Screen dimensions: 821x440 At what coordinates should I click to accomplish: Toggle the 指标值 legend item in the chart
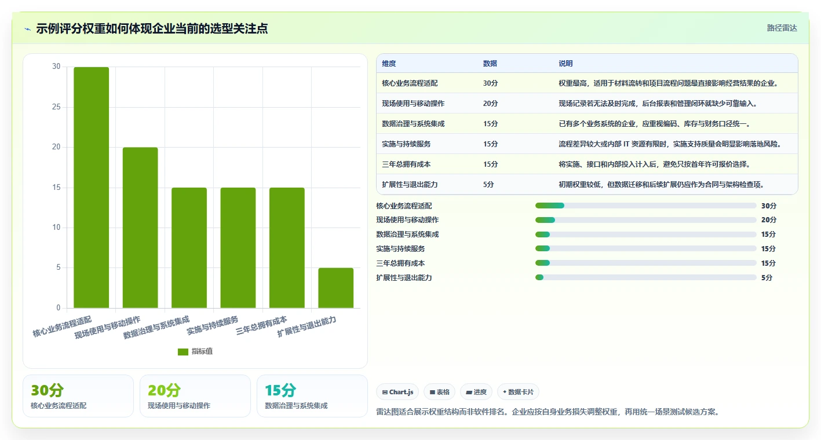click(x=195, y=351)
